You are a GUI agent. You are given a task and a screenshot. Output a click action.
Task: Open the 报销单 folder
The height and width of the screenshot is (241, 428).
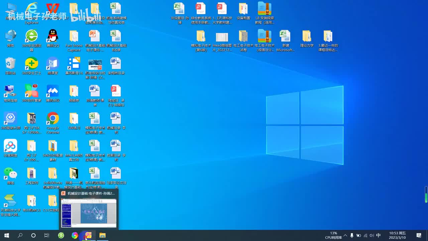74,93
